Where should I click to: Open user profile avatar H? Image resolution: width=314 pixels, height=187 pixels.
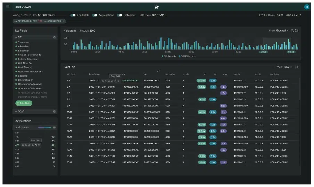[x=307, y=7]
